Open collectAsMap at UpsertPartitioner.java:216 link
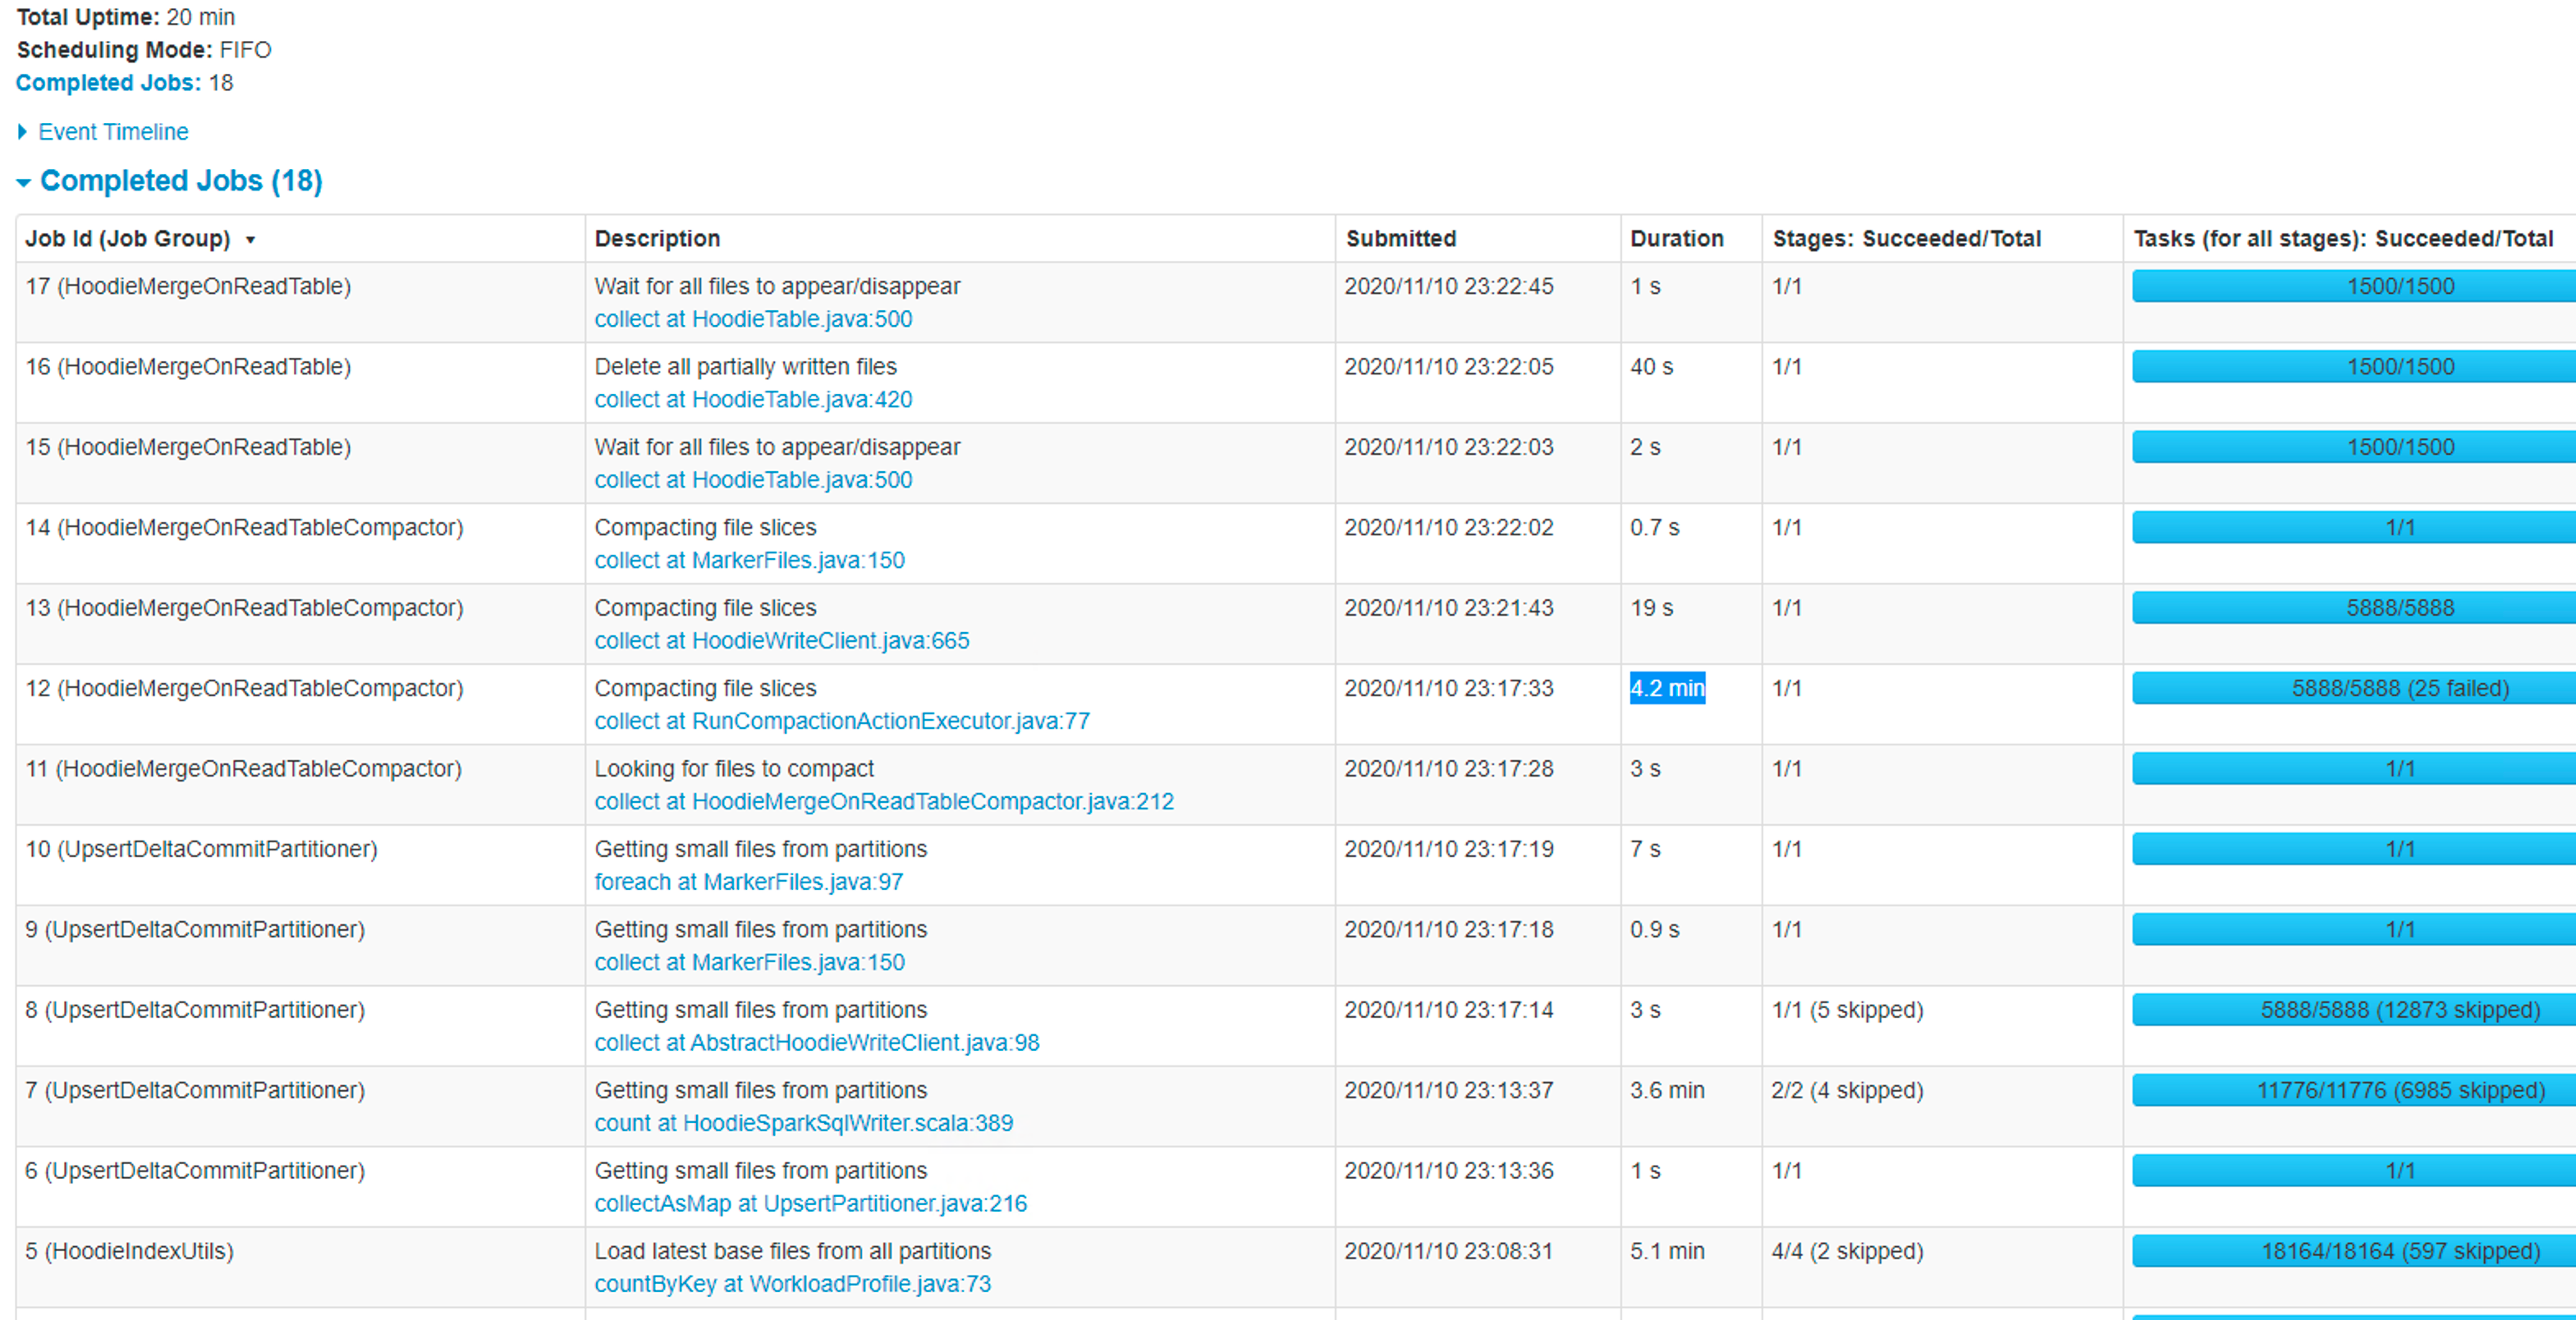 coord(810,1204)
